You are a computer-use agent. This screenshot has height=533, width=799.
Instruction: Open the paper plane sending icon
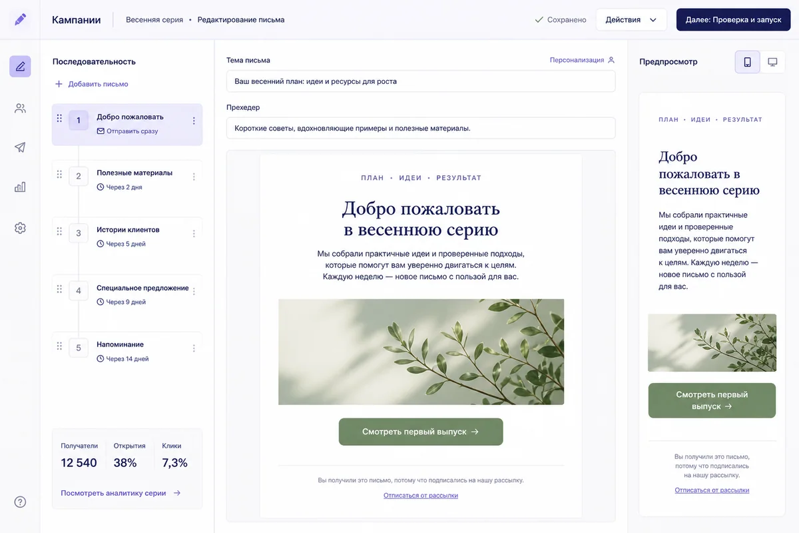[20, 147]
